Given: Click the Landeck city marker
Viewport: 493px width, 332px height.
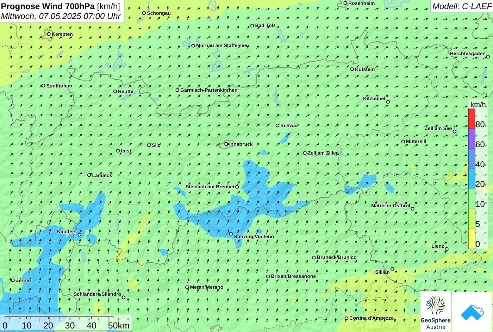Looking at the screenshot, I should 89,175.
